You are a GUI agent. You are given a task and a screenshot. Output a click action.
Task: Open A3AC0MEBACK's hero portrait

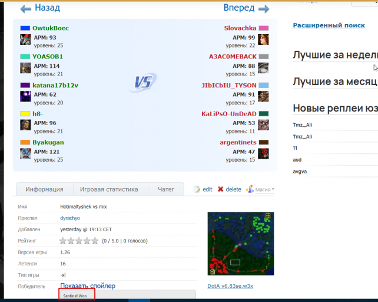click(263, 68)
